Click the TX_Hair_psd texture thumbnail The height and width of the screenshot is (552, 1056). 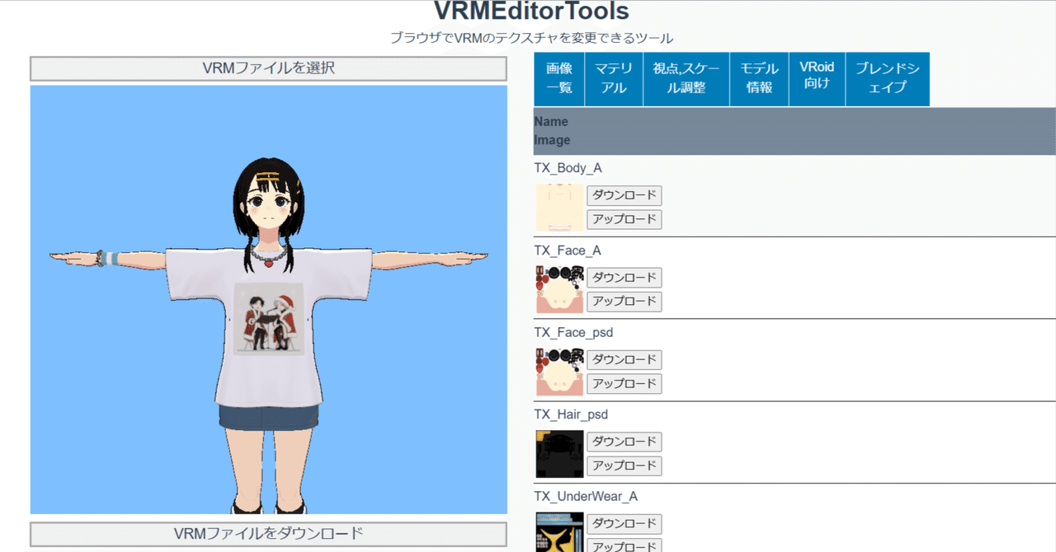click(558, 454)
